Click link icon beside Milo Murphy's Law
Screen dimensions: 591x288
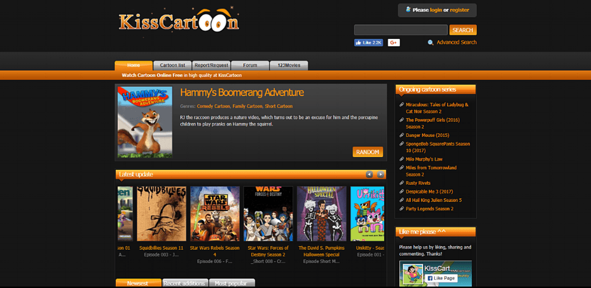point(402,159)
